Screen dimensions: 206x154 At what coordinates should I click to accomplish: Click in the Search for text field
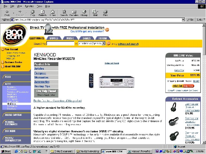click(x=60, y=43)
